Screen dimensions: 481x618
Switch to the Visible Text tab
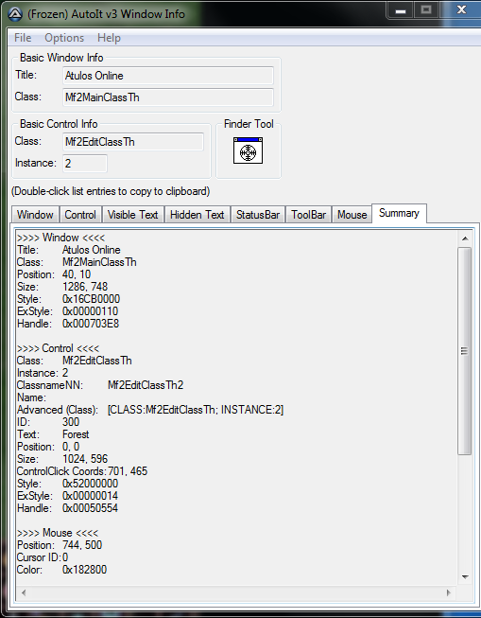(x=132, y=215)
